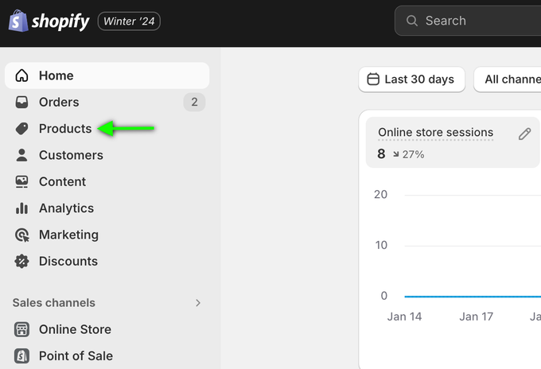Click the Discounts percent badge icon

click(x=21, y=262)
